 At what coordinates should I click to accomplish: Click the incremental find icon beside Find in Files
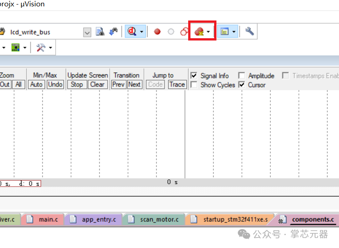pyautogui.click(x=113, y=32)
